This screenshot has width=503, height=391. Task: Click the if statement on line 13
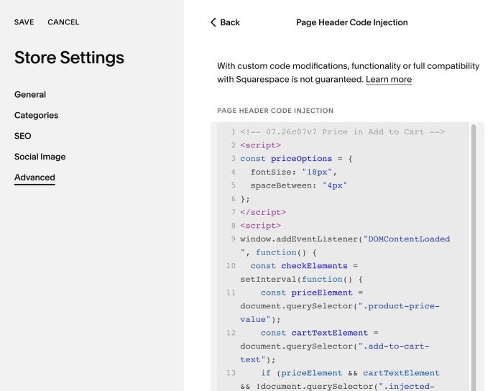(x=266, y=373)
